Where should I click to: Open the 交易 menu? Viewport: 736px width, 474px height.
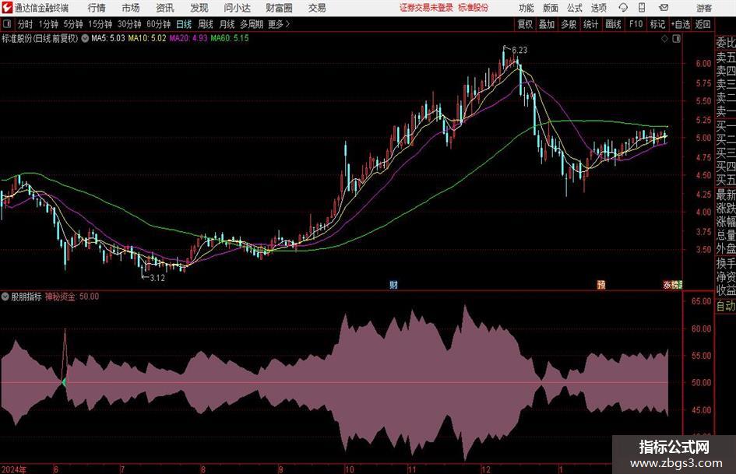[317, 8]
